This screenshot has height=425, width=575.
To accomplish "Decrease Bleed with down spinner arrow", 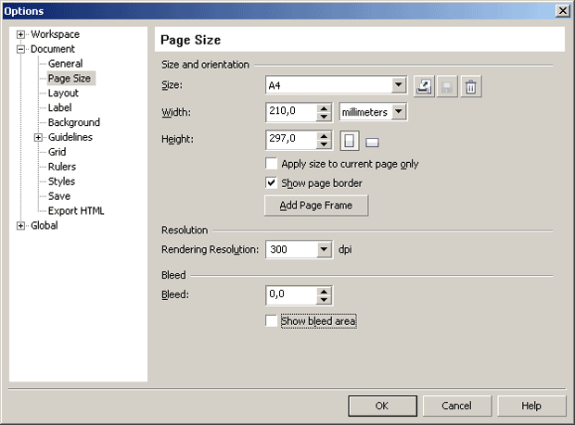I will [324, 300].
